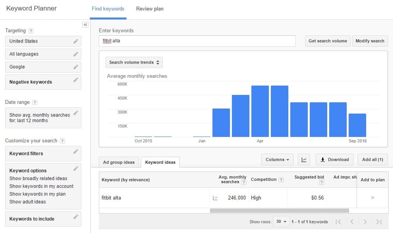Add fitbit alta to plan arrow icon

372,198
